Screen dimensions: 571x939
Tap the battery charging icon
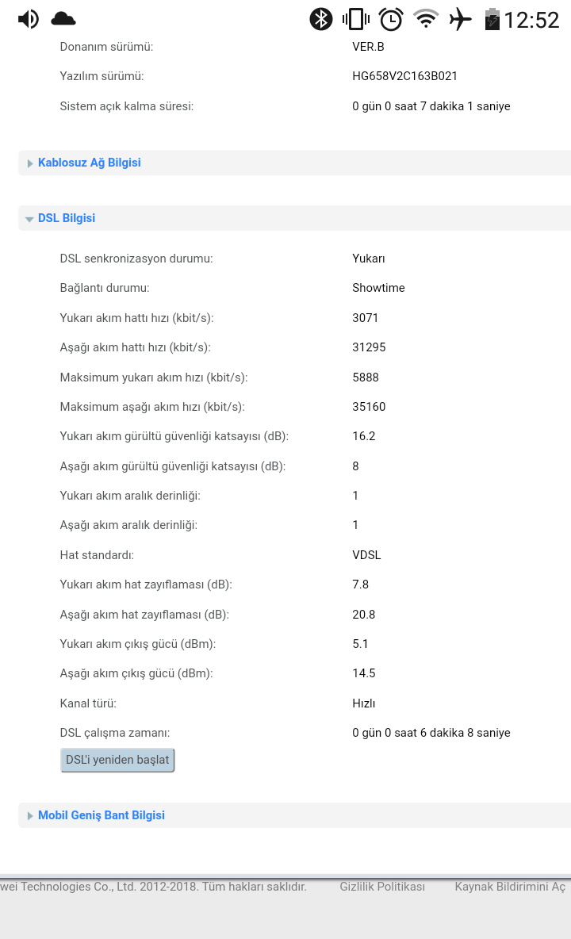click(x=492, y=19)
